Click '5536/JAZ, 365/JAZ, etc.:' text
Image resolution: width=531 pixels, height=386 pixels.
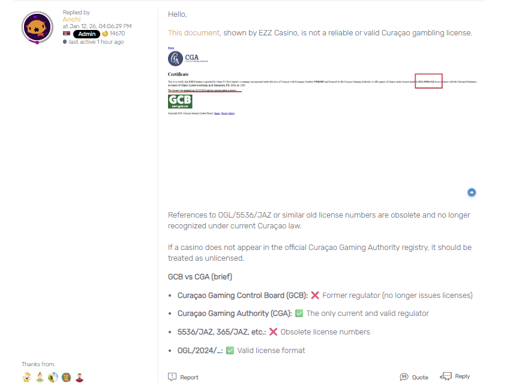(x=221, y=332)
